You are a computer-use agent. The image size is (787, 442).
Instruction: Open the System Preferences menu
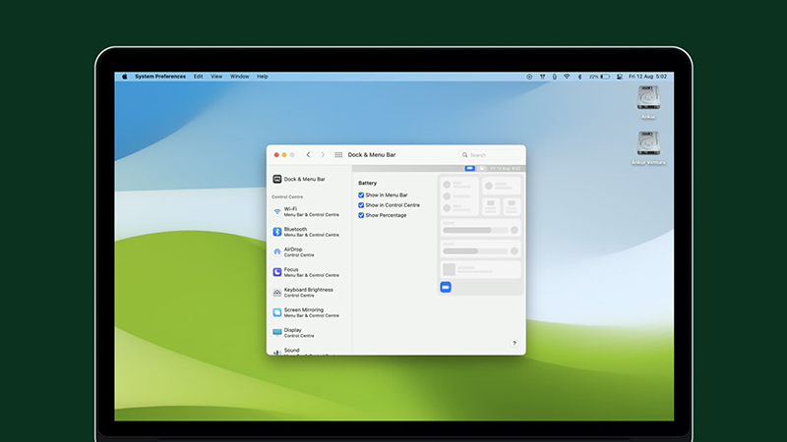point(160,77)
